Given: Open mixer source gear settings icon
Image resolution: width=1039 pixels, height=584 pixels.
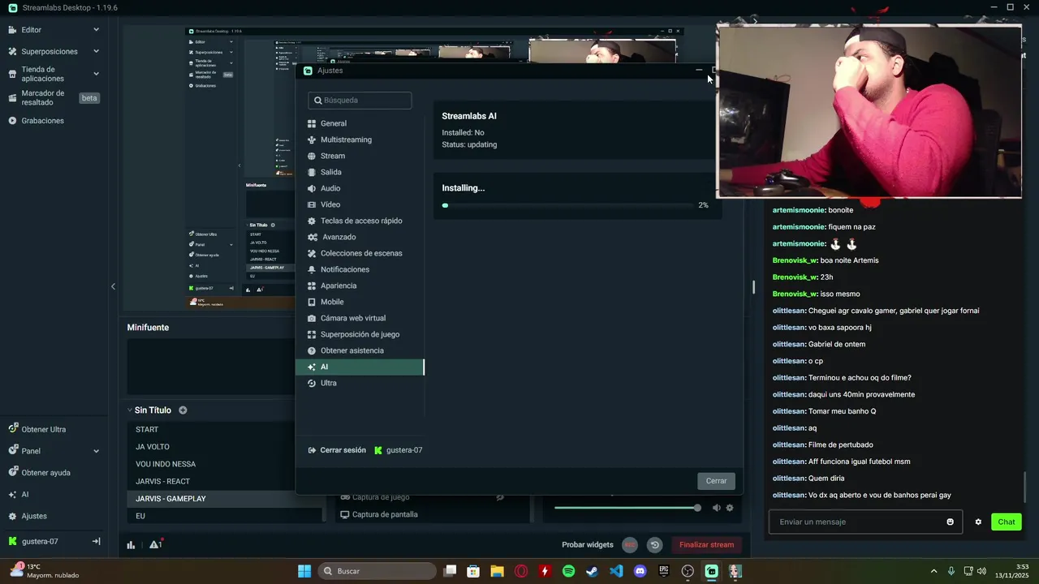Looking at the screenshot, I should click(x=730, y=508).
